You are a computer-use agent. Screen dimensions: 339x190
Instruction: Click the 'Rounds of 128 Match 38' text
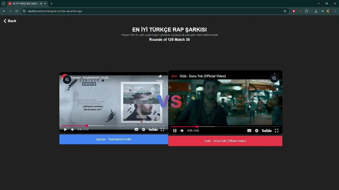click(169, 40)
